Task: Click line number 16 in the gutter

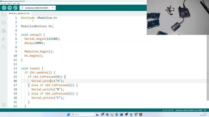Action: (x=15, y=81)
